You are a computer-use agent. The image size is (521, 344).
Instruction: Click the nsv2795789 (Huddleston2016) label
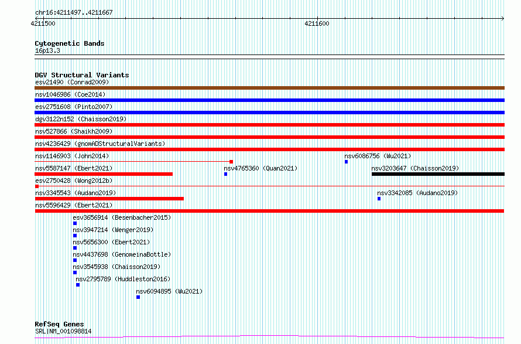tap(124, 279)
